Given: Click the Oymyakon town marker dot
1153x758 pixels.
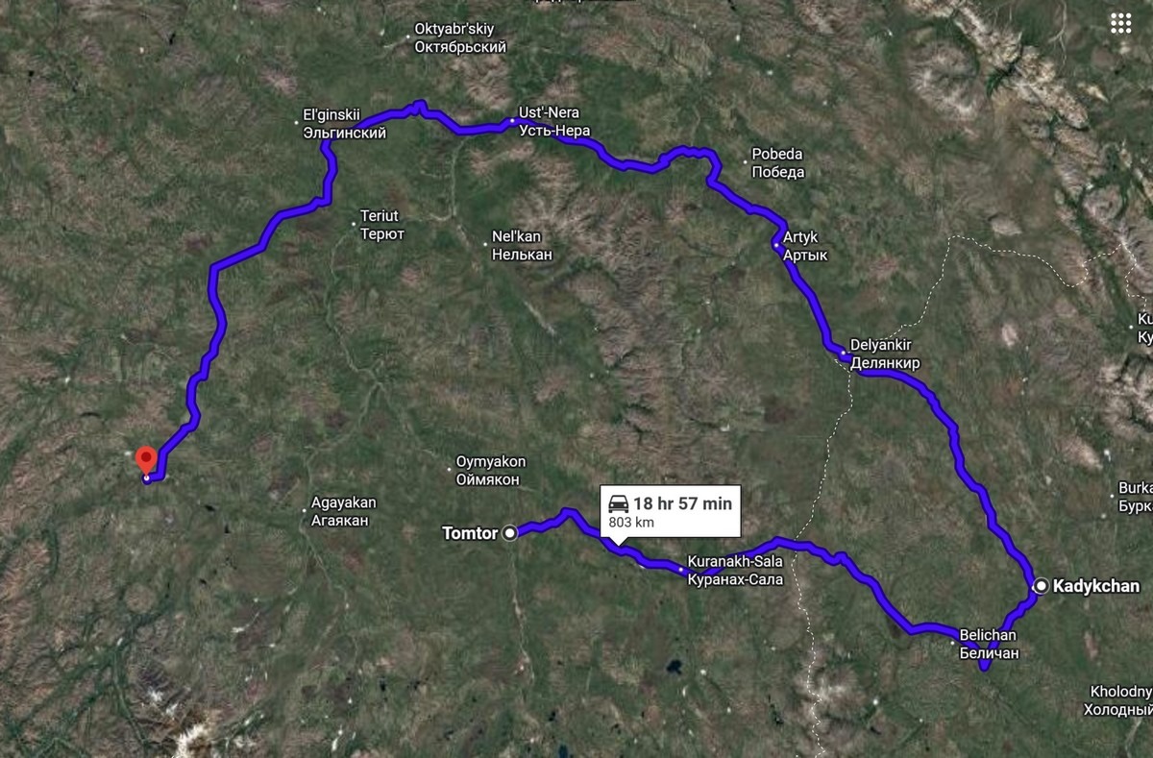Looking at the screenshot, I should pyautogui.click(x=450, y=469).
